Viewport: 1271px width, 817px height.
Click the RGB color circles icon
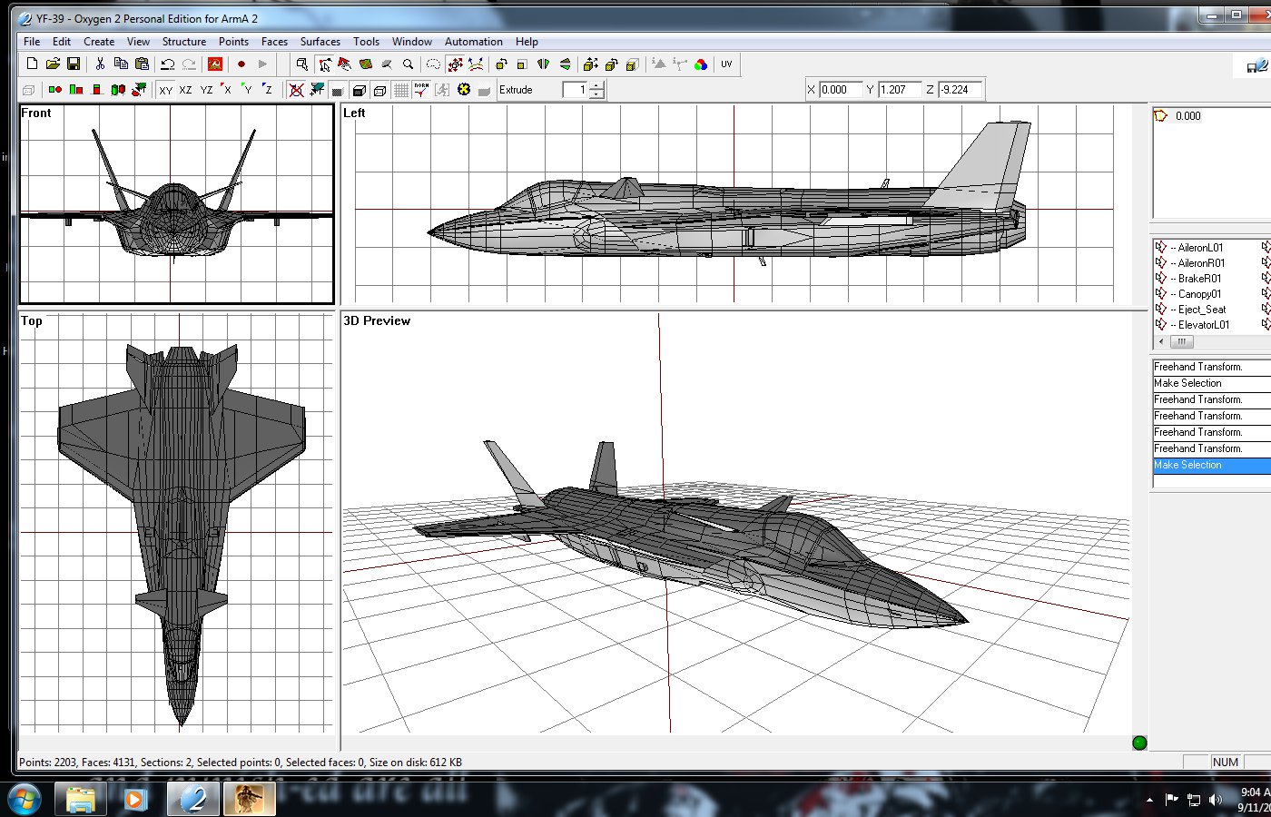[701, 64]
